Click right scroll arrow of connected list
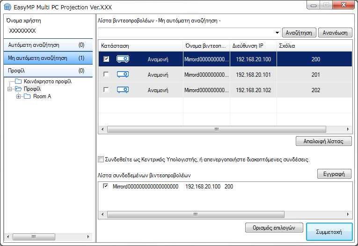The width and height of the screenshot is (358, 246). (x=348, y=214)
